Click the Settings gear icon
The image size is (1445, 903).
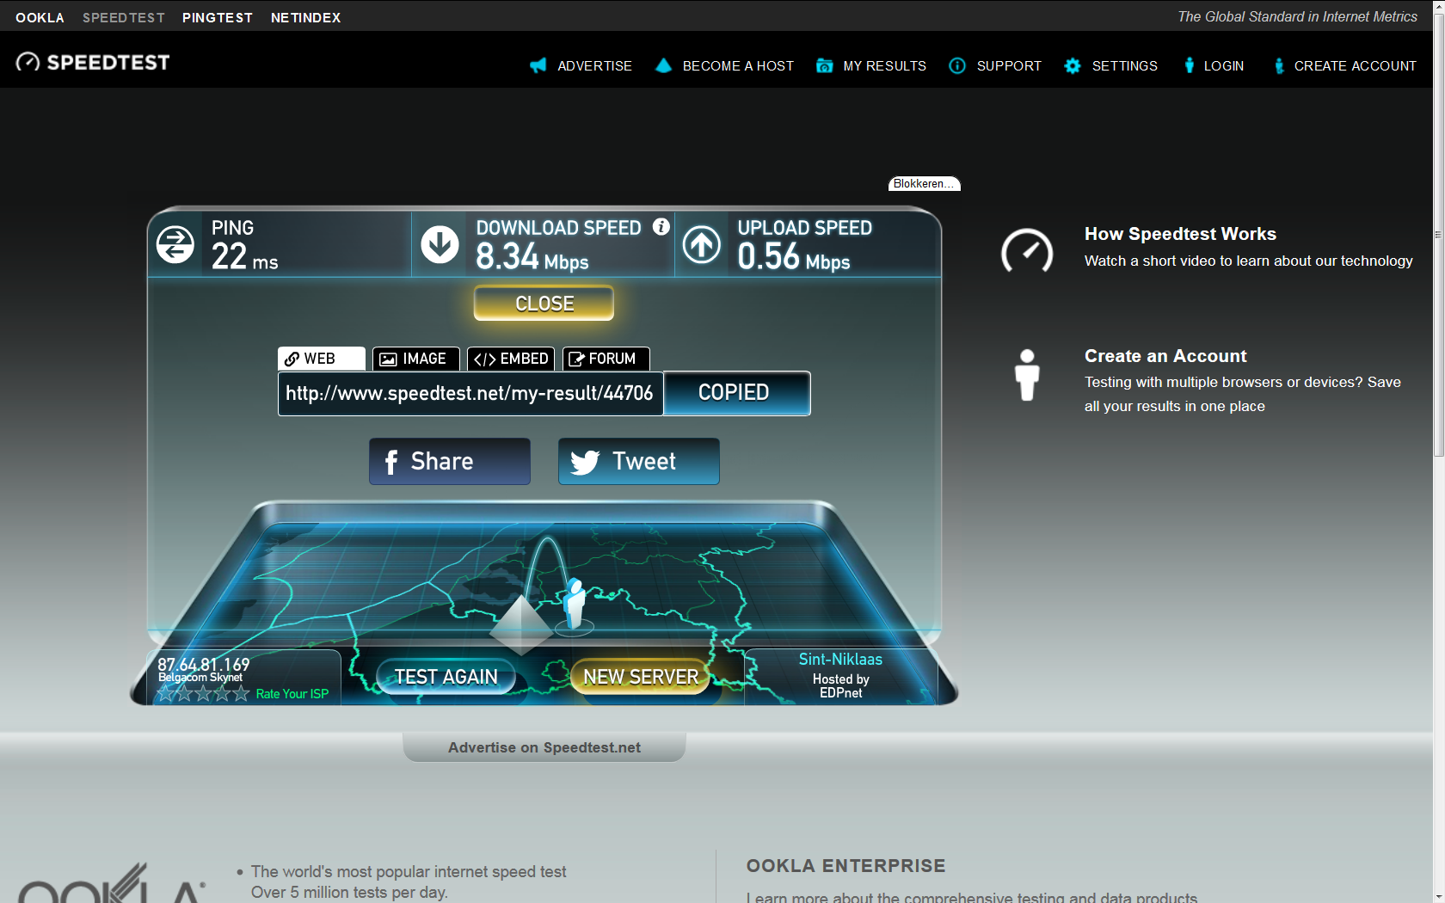click(1073, 65)
